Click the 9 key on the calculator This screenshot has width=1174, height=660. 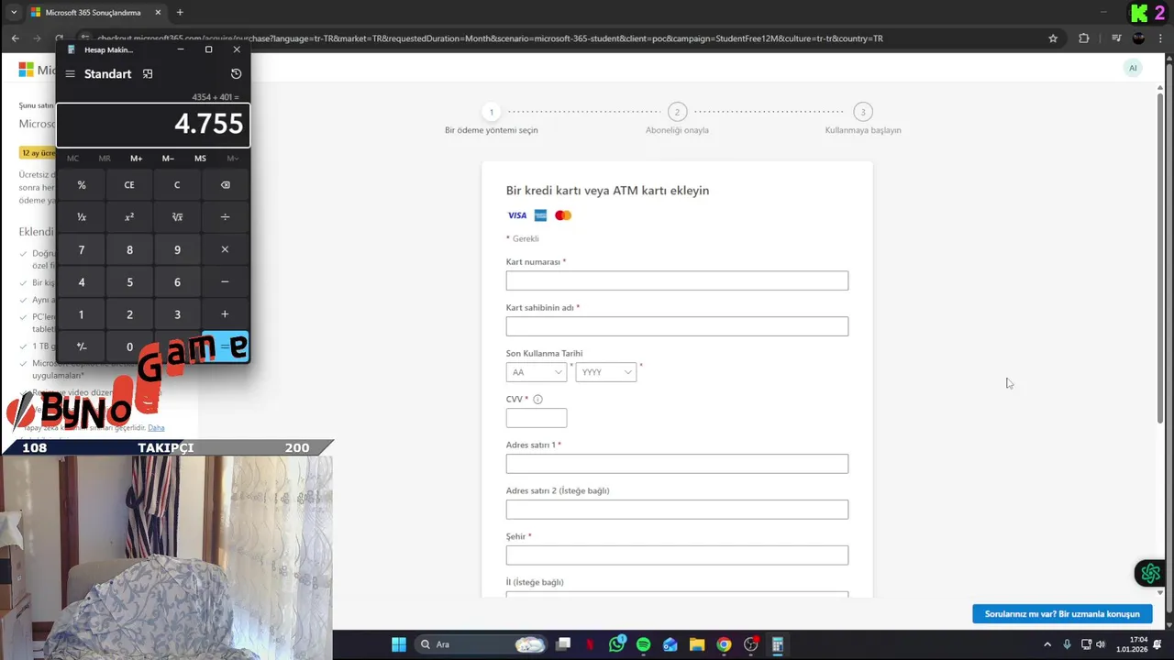(177, 250)
